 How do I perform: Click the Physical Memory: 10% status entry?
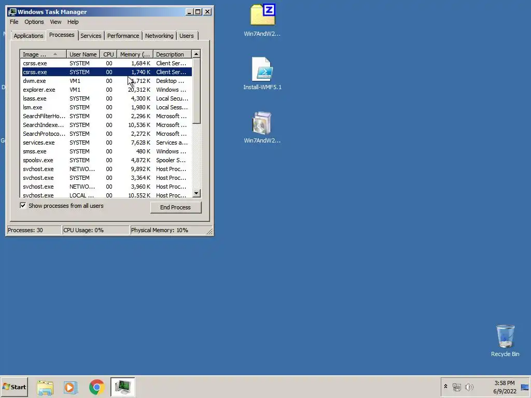point(168,230)
